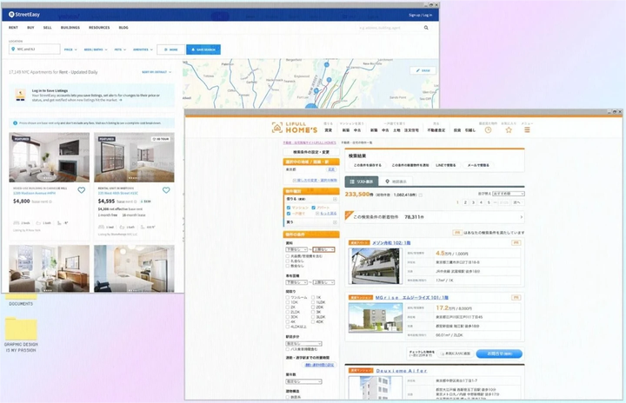The height and width of the screenshot is (403, 626).
Task: Click Sign up / Log in on StreetEasy
Action: click(420, 15)
